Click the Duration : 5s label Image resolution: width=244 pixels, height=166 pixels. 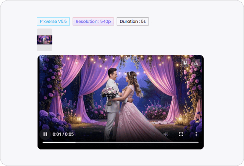point(133,22)
